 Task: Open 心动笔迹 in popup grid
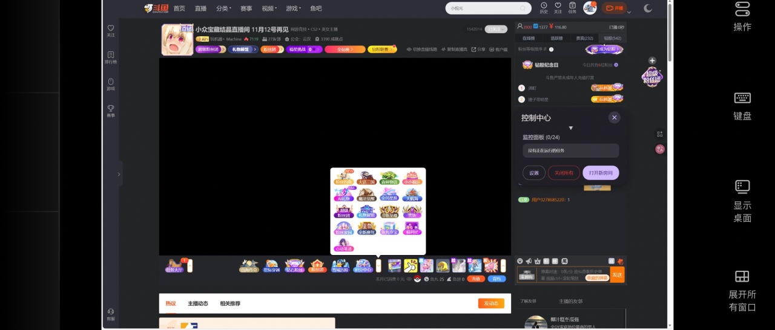[343, 245]
